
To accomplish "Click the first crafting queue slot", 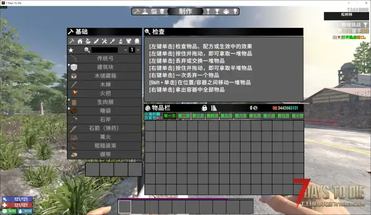I will click(93, 169).
